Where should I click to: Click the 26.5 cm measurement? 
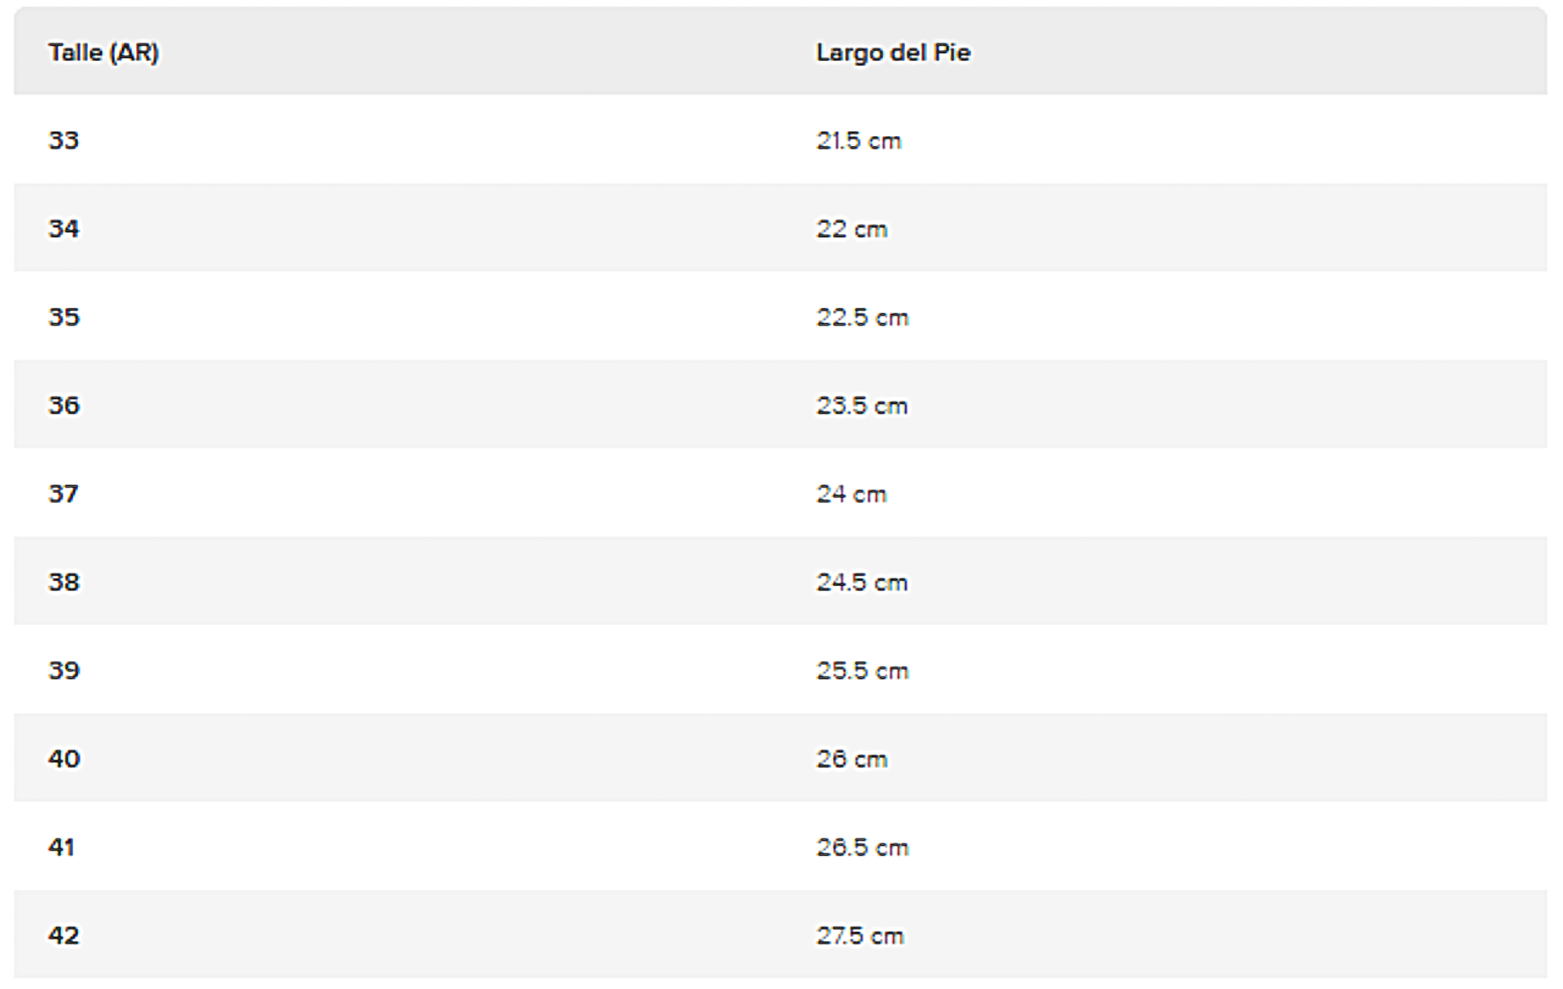click(862, 847)
